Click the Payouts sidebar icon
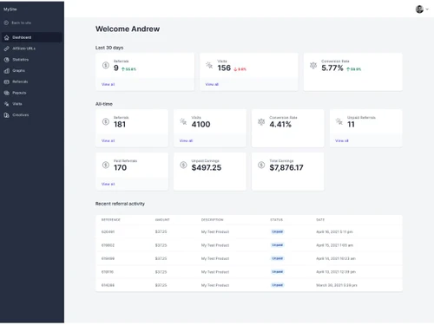This screenshot has width=434, height=325. 6,93
